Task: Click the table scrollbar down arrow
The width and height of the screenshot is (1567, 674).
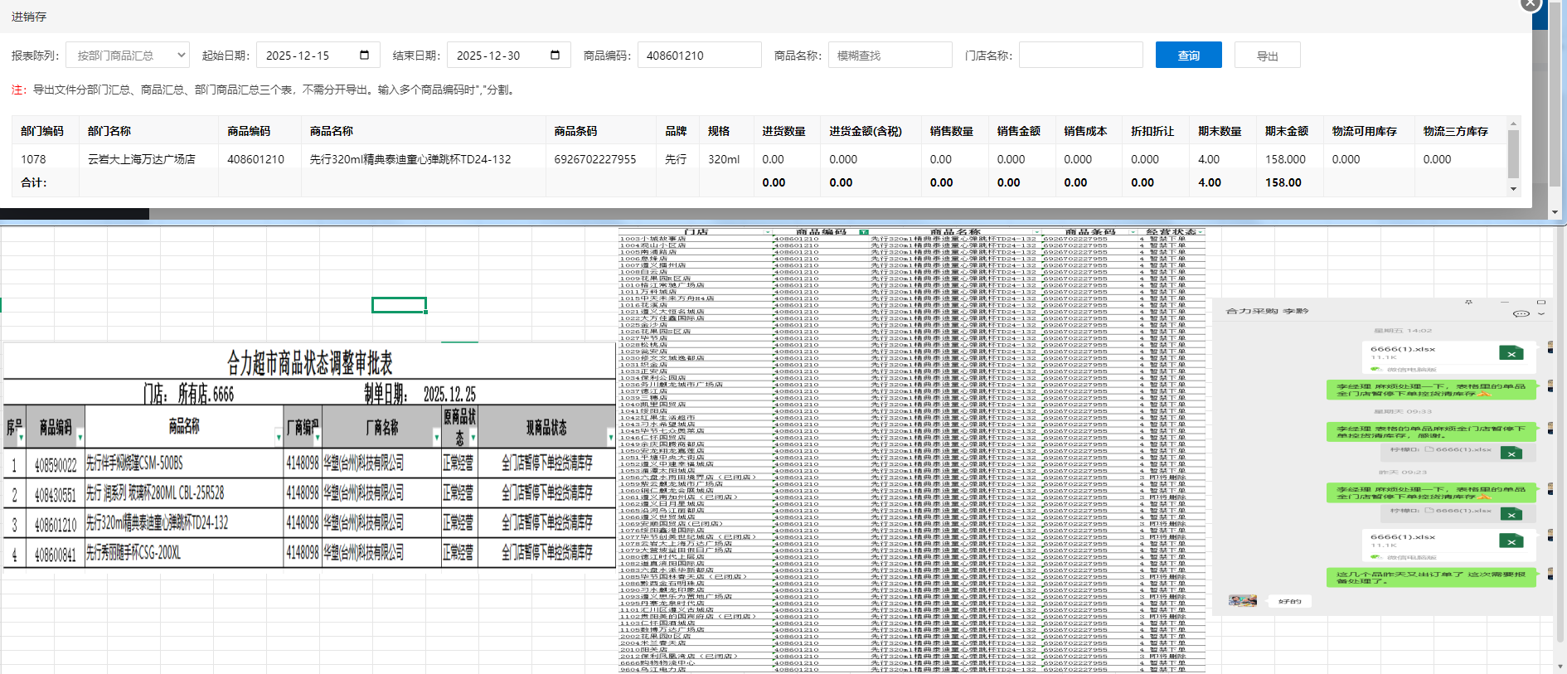Action: 1513,189
